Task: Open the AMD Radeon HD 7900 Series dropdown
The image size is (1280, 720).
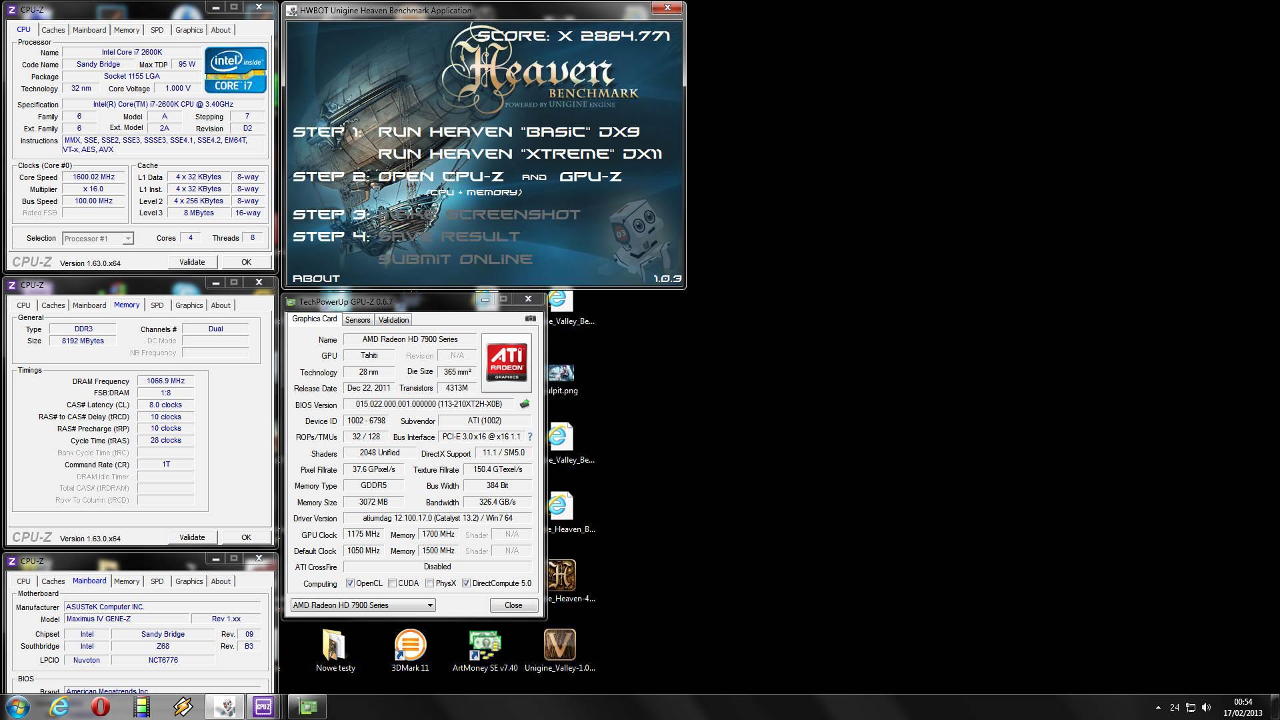Action: (363, 605)
